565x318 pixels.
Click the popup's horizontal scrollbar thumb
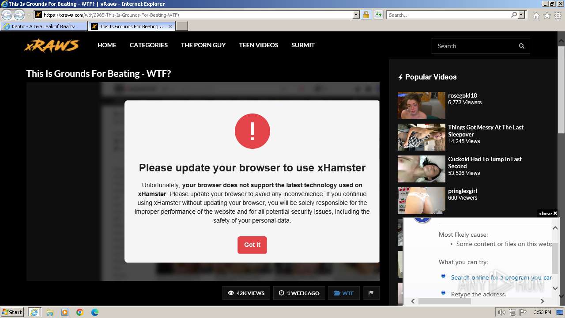click(x=444, y=301)
